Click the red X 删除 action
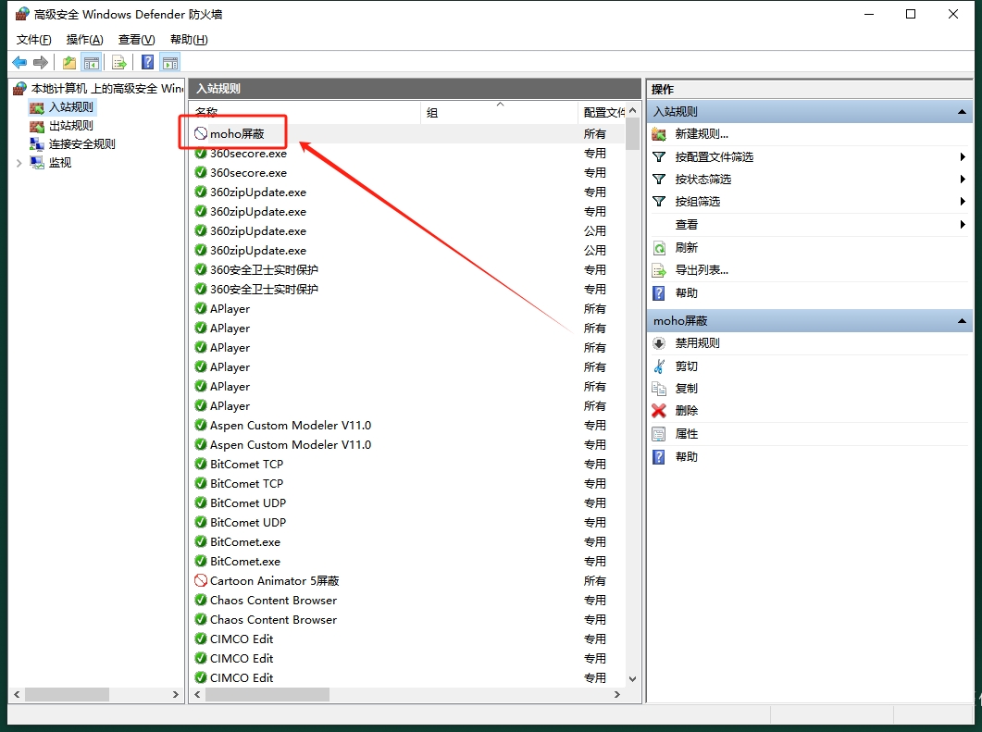The height and width of the screenshot is (732, 982). click(659, 411)
